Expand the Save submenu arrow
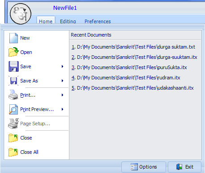 (x=63, y=66)
